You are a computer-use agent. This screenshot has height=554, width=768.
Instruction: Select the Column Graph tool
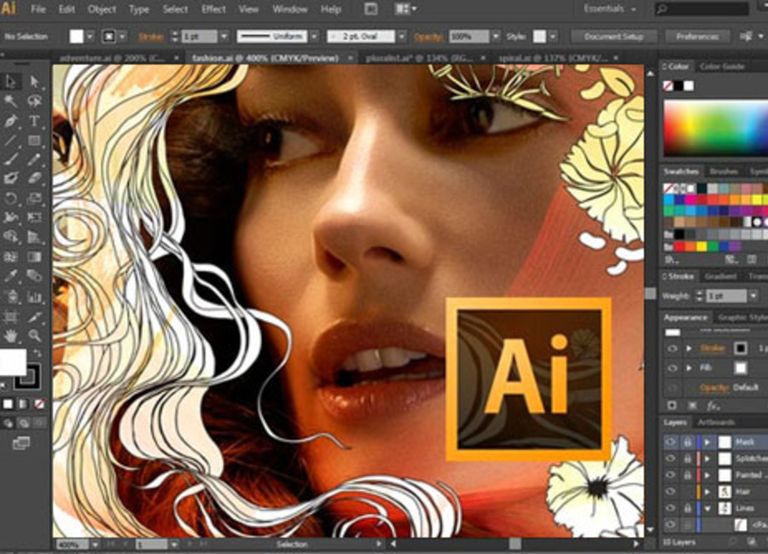pyautogui.click(x=34, y=297)
